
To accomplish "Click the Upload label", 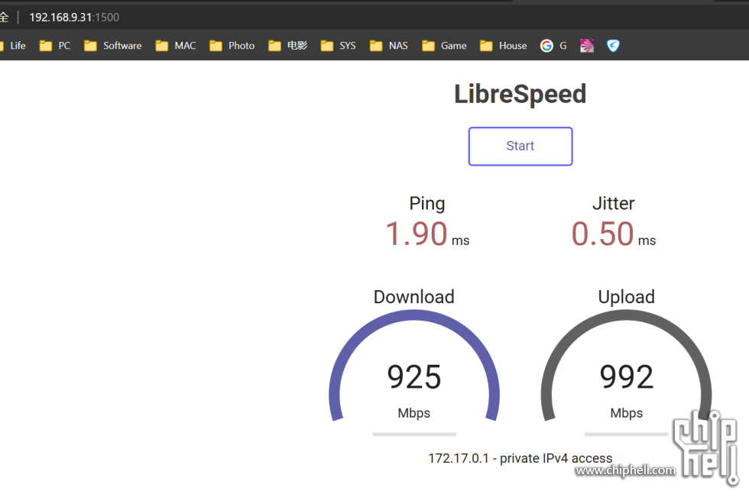I will pyautogui.click(x=626, y=297).
